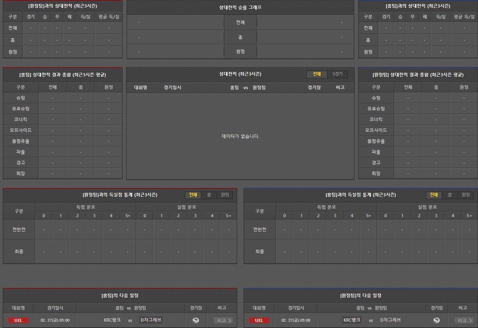Open 비교 in away team's next schedule
The width and height of the screenshot is (478, 328).
pyautogui.click(x=464, y=320)
